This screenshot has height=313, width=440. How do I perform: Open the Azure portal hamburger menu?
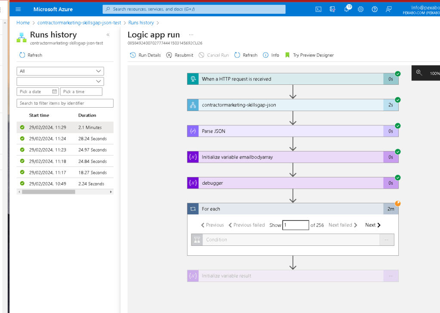[x=18, y=9]
